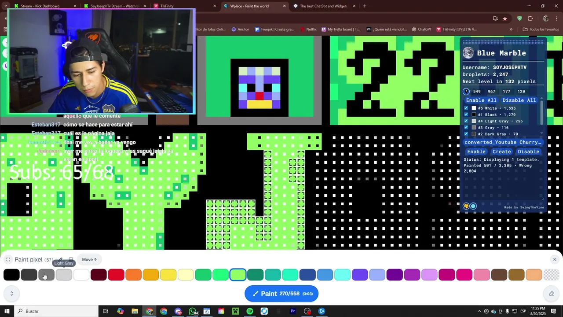This screenshot has width=563, height=317.
Task: Open WhatsApp from the taskbar
Action: [192, 311]
